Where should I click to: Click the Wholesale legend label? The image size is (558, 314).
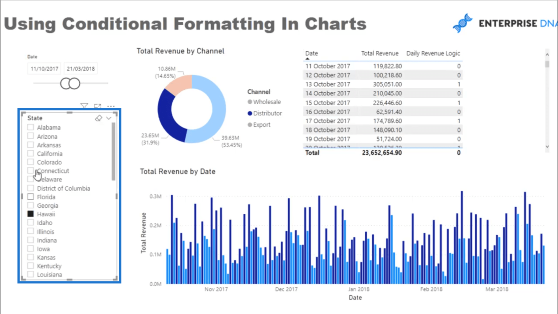click(267, 102)
